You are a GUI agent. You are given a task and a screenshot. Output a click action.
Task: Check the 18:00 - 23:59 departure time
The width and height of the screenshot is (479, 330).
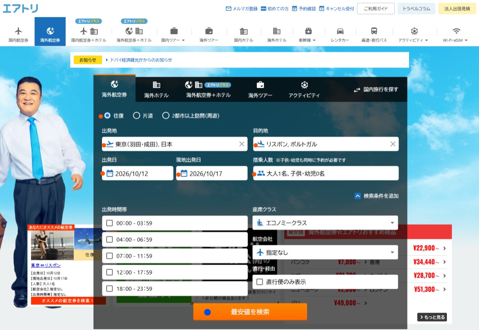click(109, 289)
